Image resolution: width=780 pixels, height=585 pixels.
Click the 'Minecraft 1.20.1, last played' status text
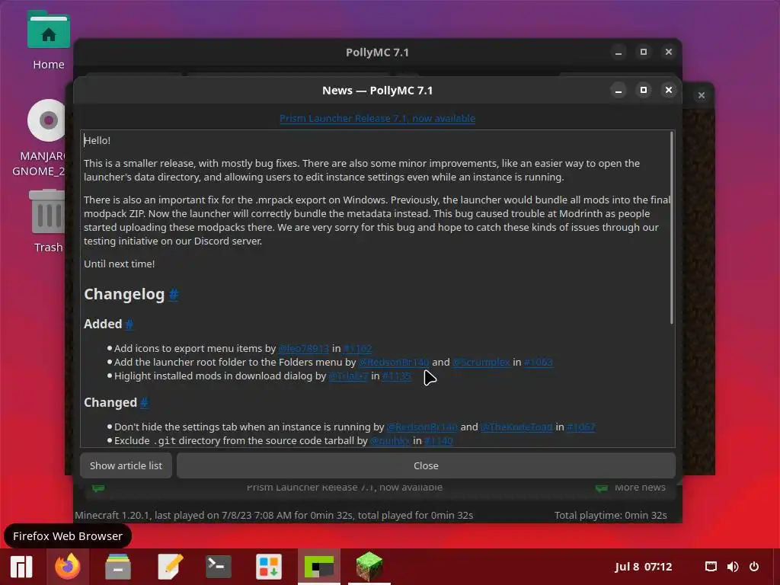point(273,516)
